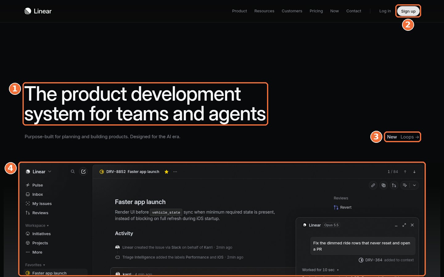The height and width of the screenshot is (277, 444).
Task: Open Pulse in the sidebar
Action: click(55, 185)
